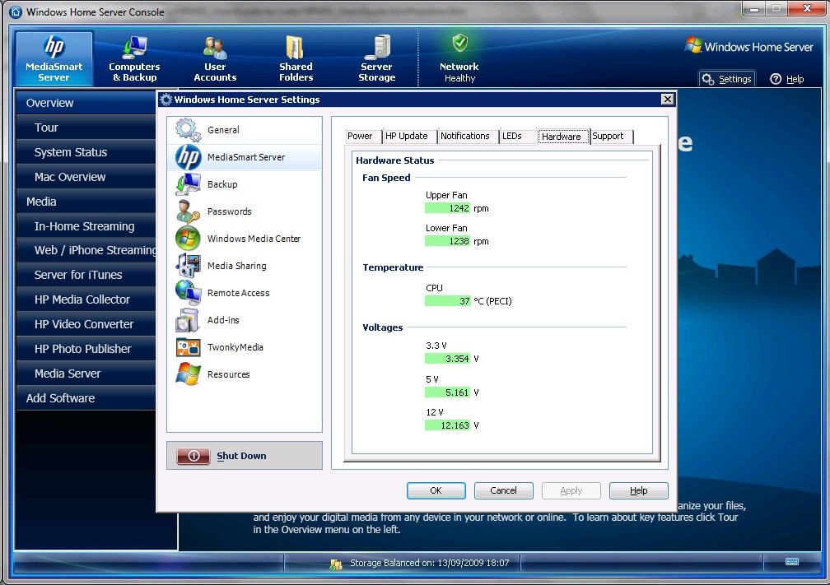Click the 3.354 V voltage reading
The image size is (830, 585).
[x=447, y=359]
